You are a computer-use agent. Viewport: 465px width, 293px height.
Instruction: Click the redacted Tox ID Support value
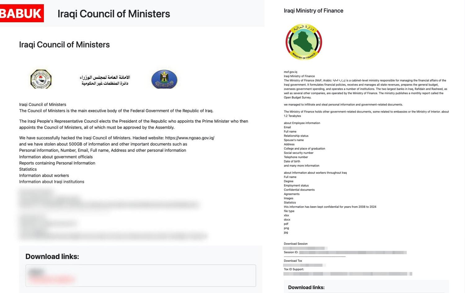347,274
